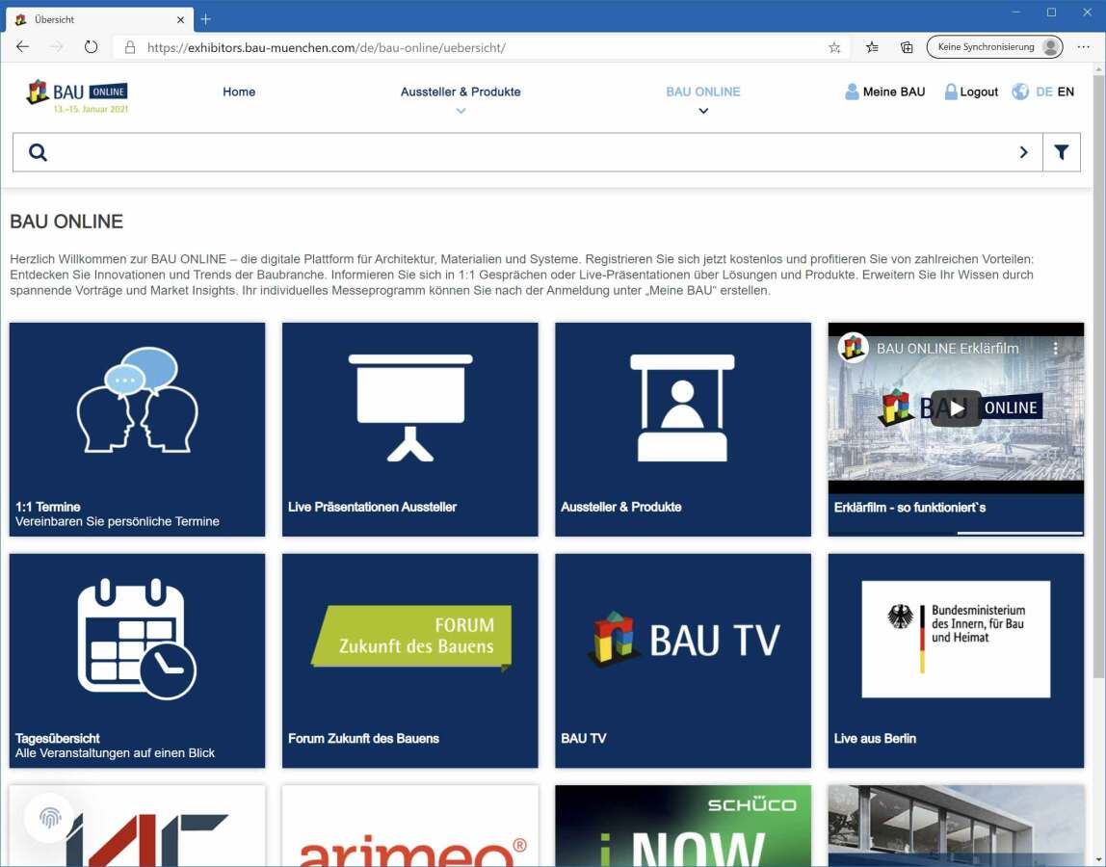Open the Forum Zukunft des Bauens banner
The height and width of the screenshot is (867, 1106).
411,637
